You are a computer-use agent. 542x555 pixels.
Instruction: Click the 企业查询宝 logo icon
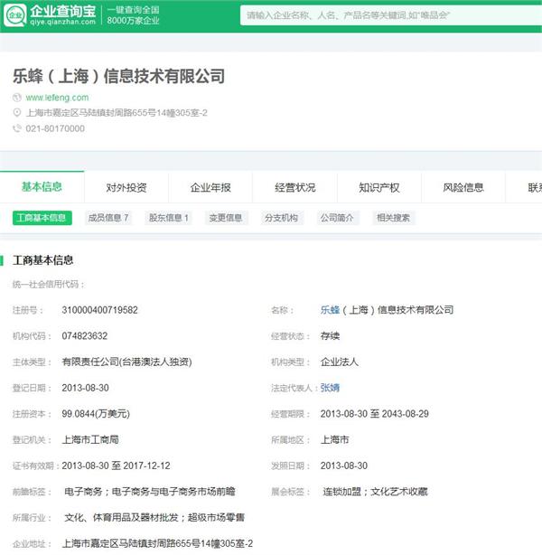(14, 15)
